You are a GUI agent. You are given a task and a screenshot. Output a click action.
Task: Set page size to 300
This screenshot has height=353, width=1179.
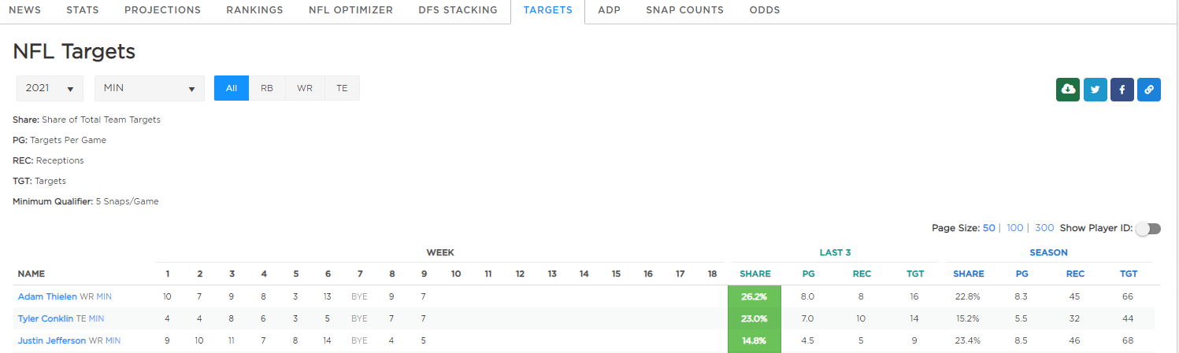coord(1044,228)
